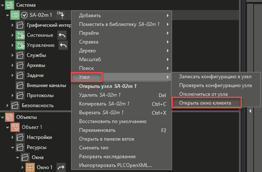This screenshot has height=172, width=262.
Task: Choose Переименовать menu item
Action: click(x=121, y=130)
